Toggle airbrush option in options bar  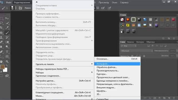coord(103,8)
